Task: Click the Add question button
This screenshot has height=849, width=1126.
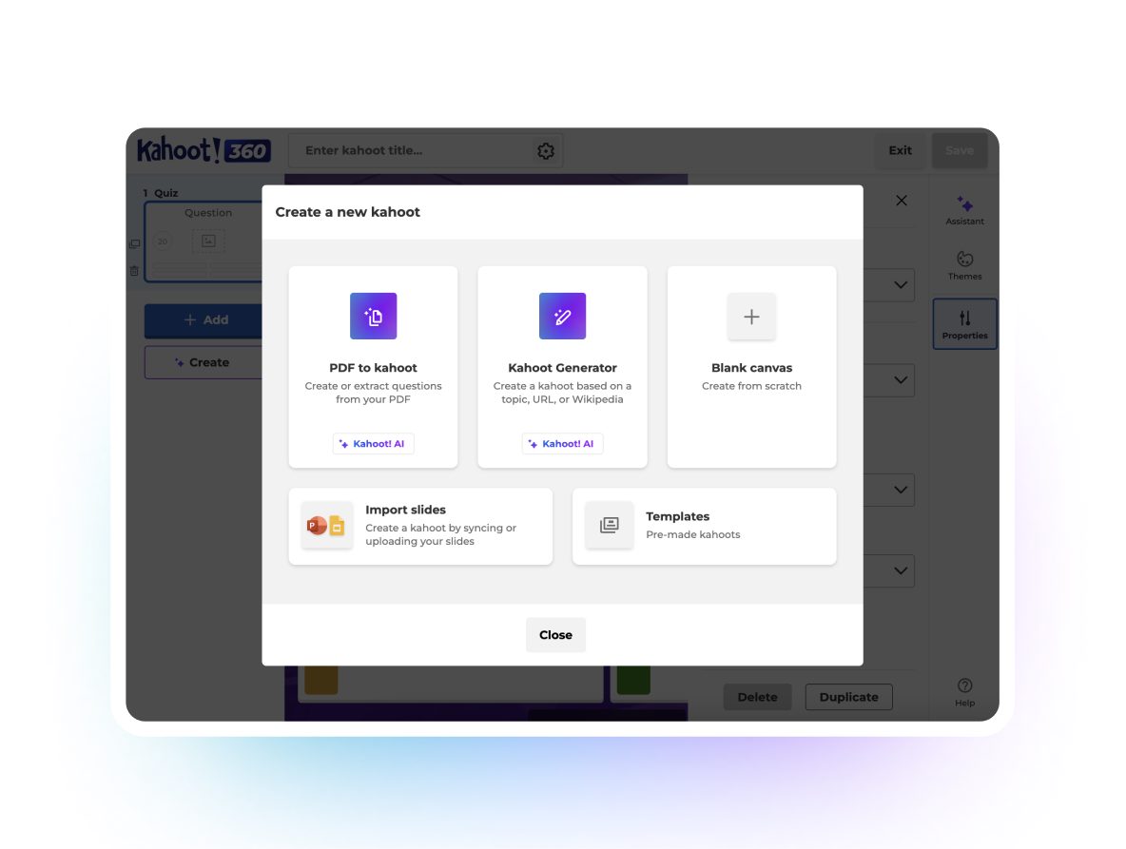Action: point(204,320)
